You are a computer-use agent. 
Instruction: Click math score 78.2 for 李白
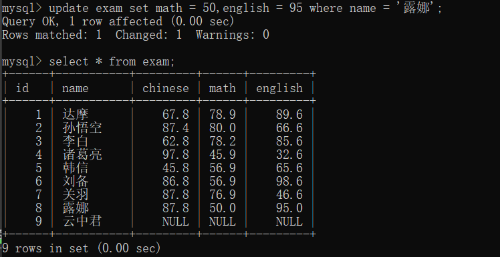point(223,142)
